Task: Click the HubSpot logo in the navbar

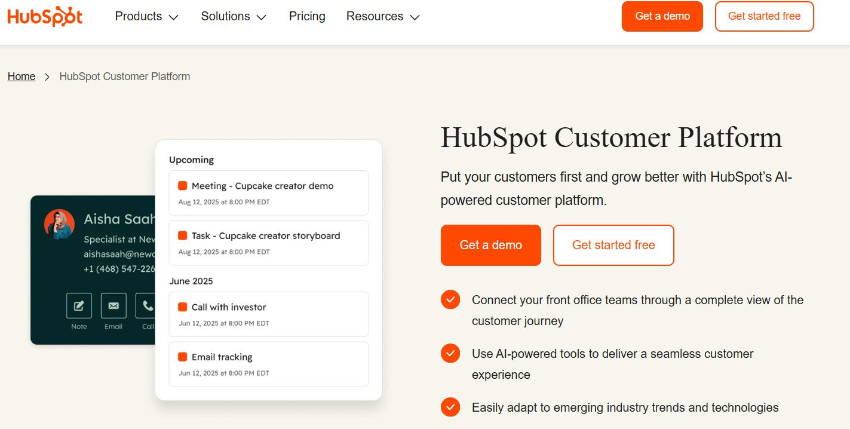Action: [x=44, y=16]
